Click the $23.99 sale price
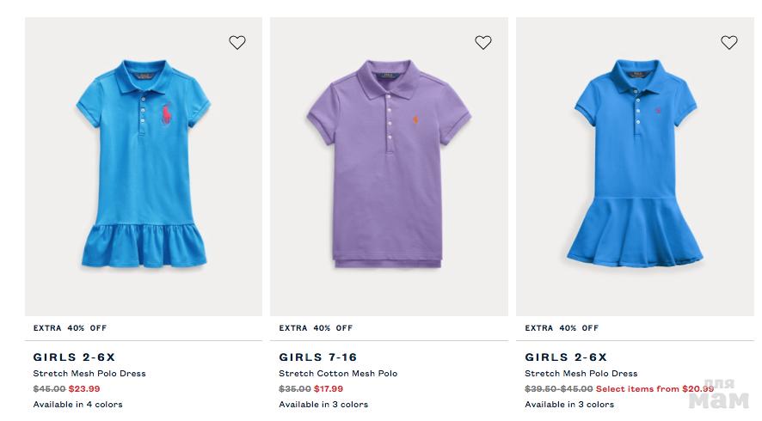 (85, 388)
